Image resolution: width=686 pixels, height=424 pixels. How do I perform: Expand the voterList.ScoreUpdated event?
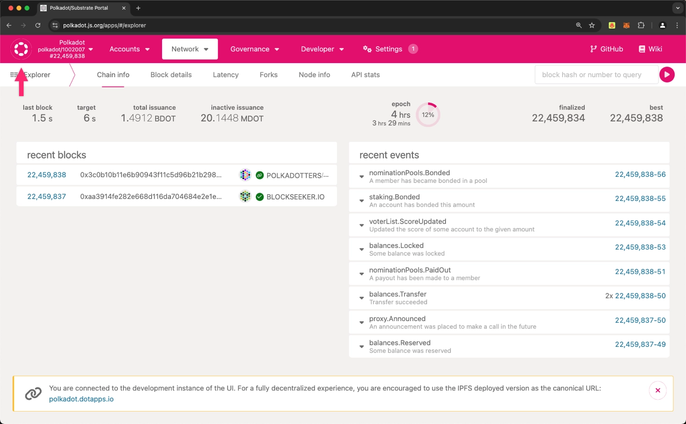coord(362,225)
